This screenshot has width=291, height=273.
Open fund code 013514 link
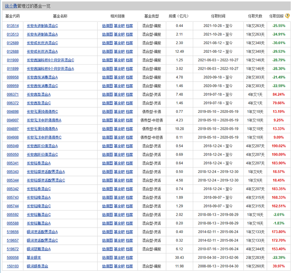click(x=13, y=26)
